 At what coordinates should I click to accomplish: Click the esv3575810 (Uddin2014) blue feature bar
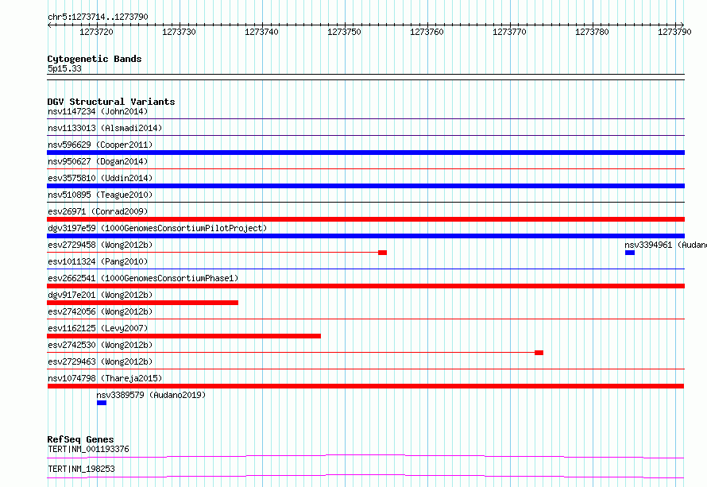365,186
